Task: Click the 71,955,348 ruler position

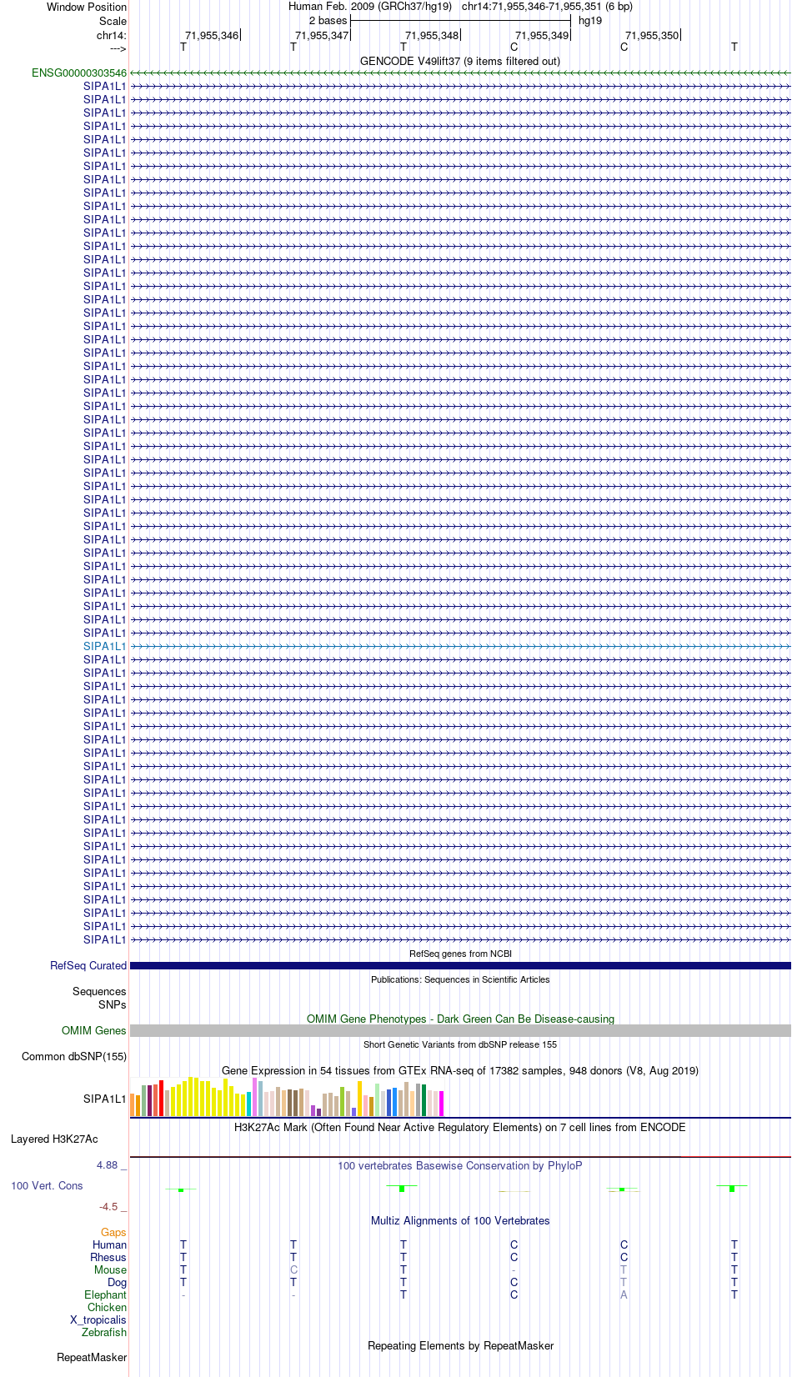Action: 432,36
